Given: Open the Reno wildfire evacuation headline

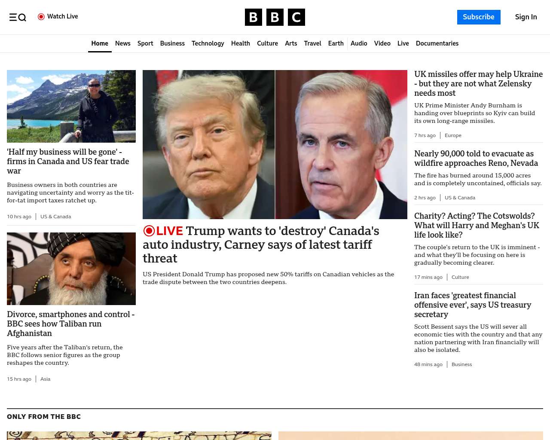Looking at the screenshot, I should click(476, 158).
